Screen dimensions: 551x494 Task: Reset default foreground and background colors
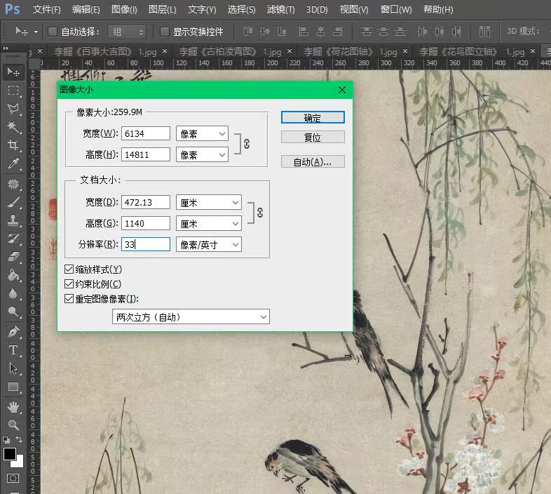[6, 439]
